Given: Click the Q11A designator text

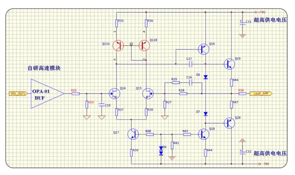Looking at the screenshot, I should tap(106, 44).
